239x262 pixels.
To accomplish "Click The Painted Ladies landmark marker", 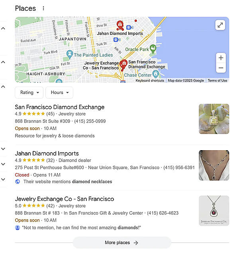I will [69, 54].
